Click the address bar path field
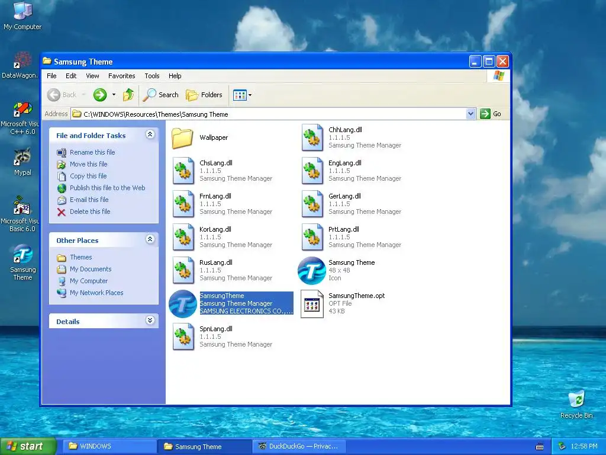Viewport: 606px width, 455px height. point(269,114)
